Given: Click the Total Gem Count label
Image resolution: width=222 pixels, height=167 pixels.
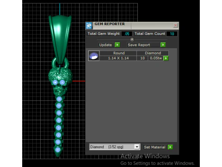Looking at the screenshot, I should (x=150, y=34).
